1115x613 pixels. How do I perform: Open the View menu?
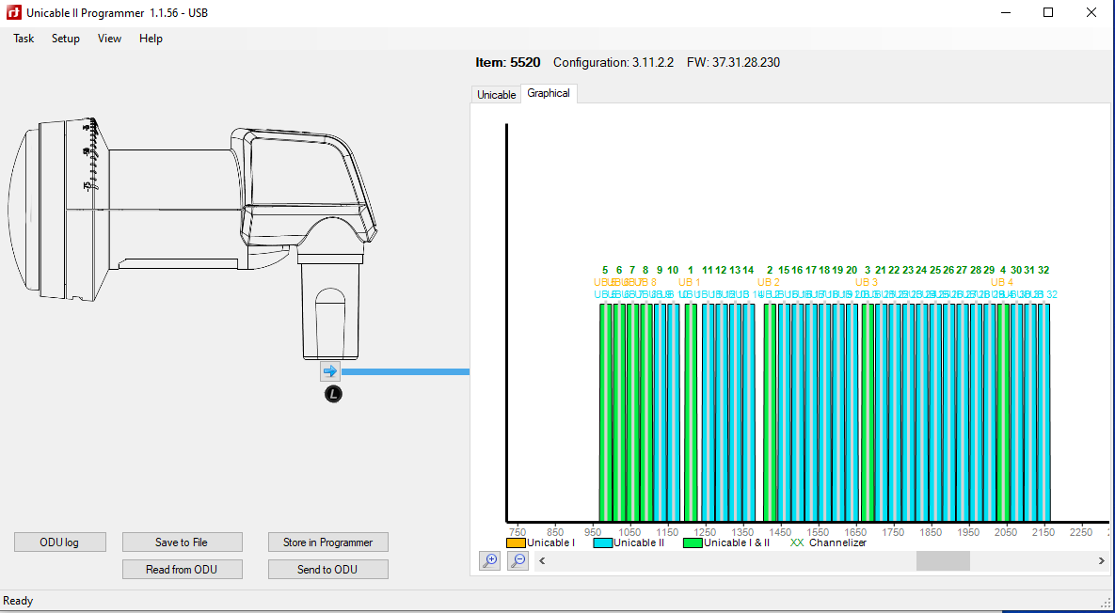(109, 39)
